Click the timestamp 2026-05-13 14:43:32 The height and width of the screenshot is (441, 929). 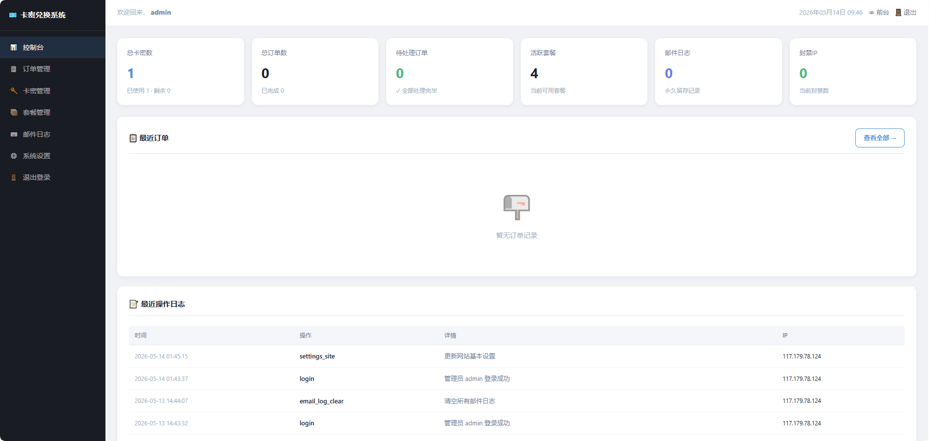[161, 423]
